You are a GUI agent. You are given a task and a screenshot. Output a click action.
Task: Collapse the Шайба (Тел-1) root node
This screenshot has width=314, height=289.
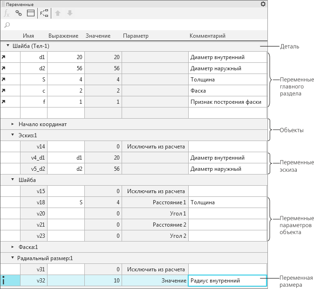point(8,46)
